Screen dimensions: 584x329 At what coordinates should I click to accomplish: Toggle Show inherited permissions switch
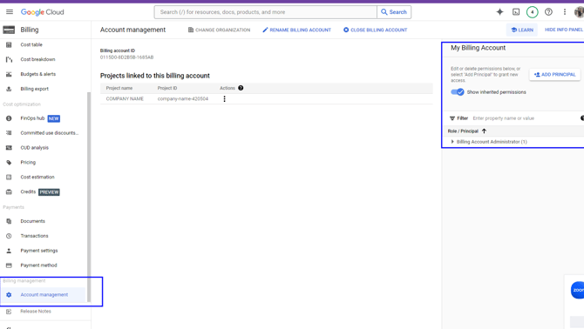458,92
